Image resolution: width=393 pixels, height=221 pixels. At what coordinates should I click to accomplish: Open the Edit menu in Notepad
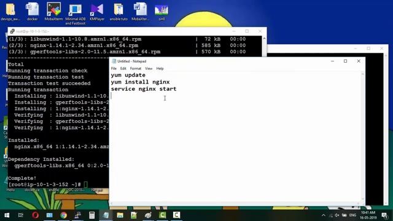(123, 68)
